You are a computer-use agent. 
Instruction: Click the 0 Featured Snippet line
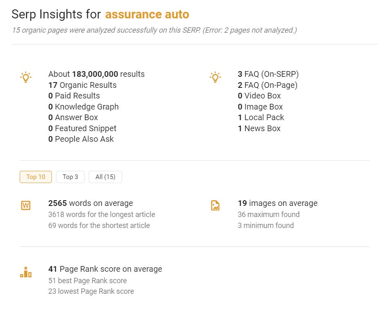83,128
